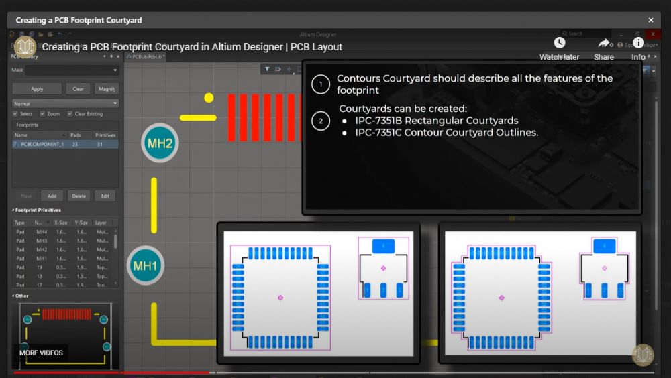
Task: Collapse the Footprint Primitives section
Action: (x=13, y=210)
